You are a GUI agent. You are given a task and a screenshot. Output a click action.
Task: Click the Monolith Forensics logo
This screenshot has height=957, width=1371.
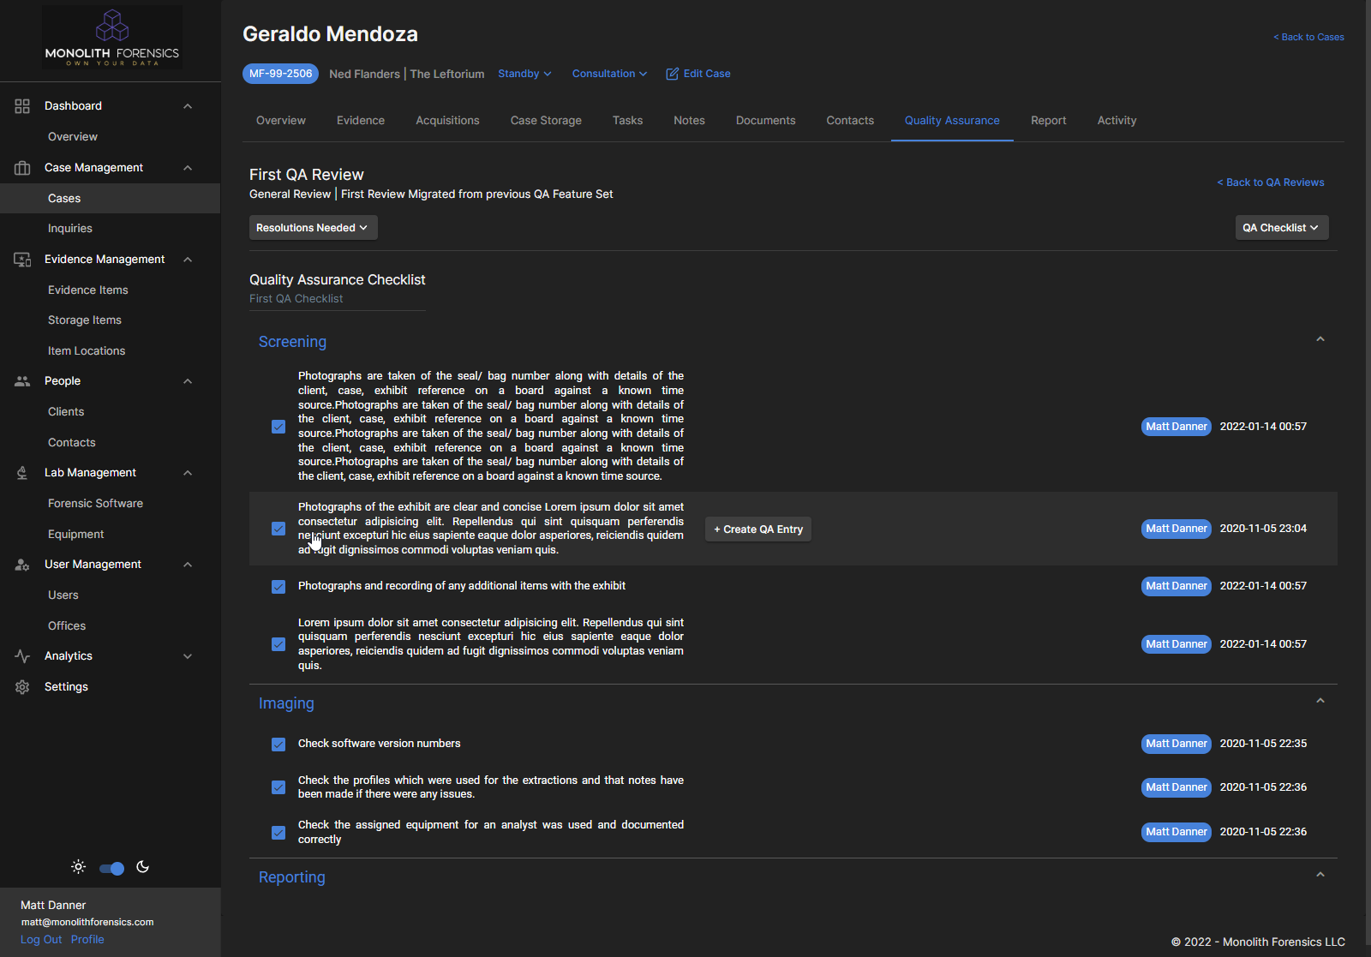pos(111,38)
